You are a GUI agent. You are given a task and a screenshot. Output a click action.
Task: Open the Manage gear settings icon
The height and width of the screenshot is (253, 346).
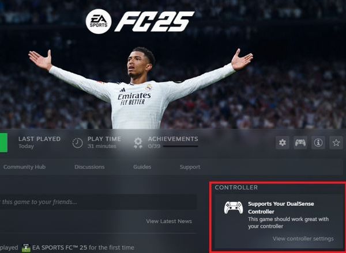coord(282,143)
